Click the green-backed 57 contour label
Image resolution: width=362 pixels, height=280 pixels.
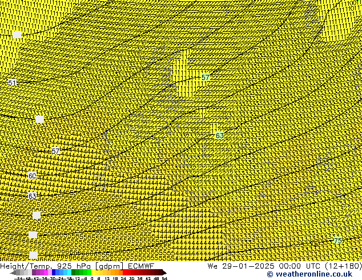click(205, 77)
